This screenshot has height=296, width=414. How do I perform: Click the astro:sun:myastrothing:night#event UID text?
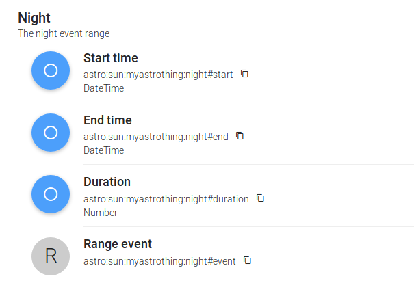[159, 261]
